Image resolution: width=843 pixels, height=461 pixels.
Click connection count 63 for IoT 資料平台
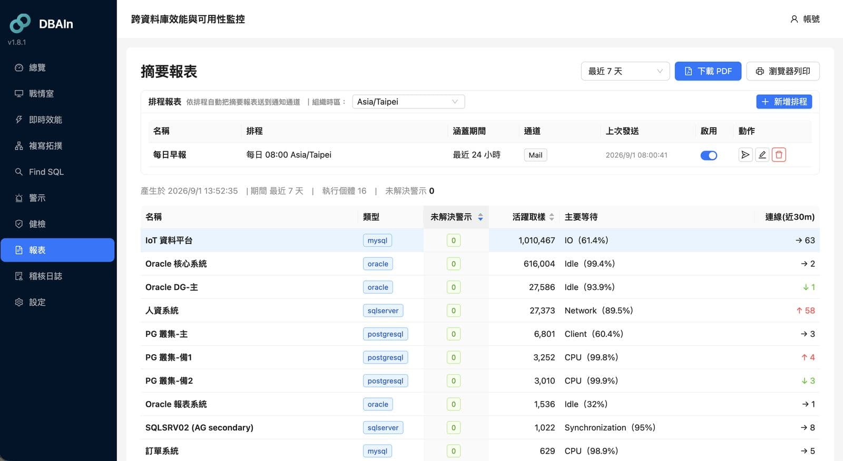(x=805, y=240)
